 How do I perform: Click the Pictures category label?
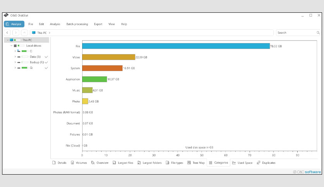[x=75, y=134]
